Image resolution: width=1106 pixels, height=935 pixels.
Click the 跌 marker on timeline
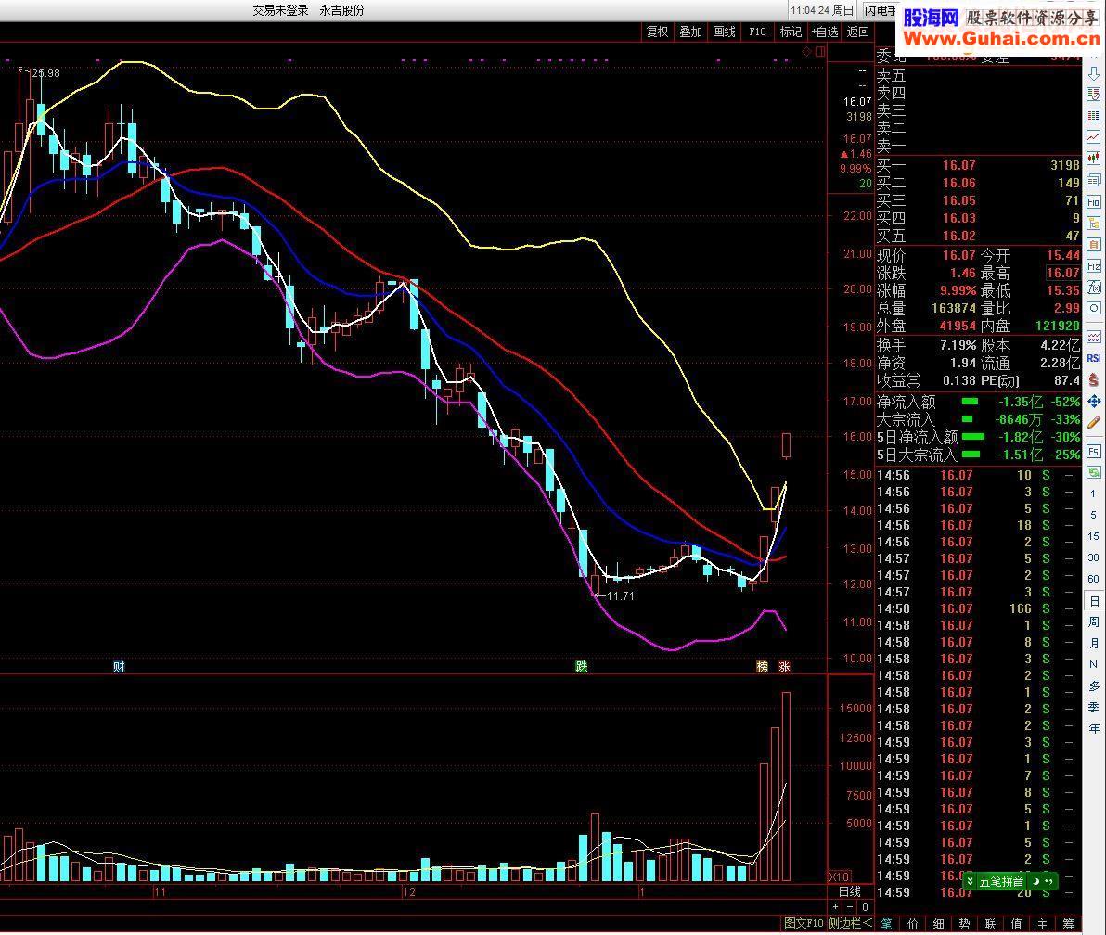pos(581,666)
